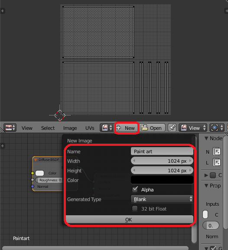
Task: Click the node Name field icon
Action: [217, 151]
